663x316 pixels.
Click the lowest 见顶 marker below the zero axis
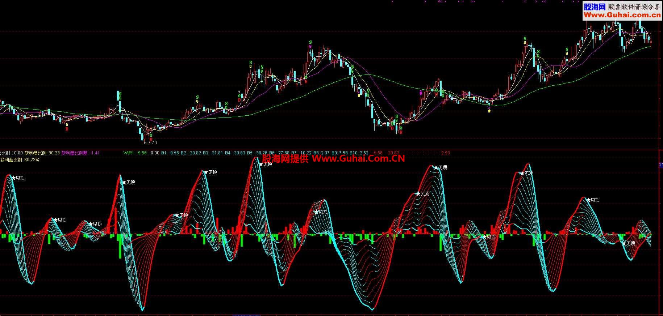tap(629, 243)
